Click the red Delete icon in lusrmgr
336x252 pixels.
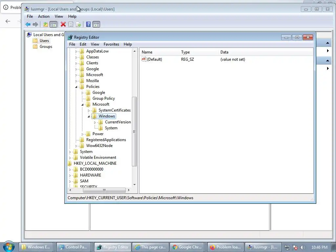63,24
